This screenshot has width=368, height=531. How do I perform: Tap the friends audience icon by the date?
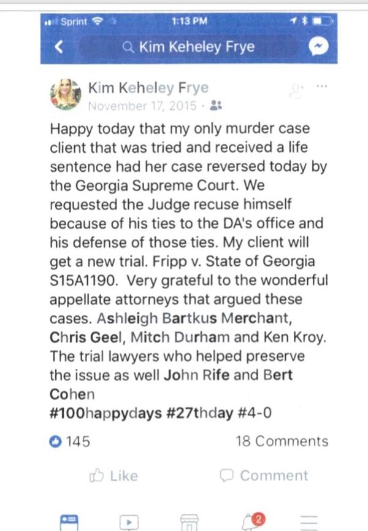(x=216, y=106)
